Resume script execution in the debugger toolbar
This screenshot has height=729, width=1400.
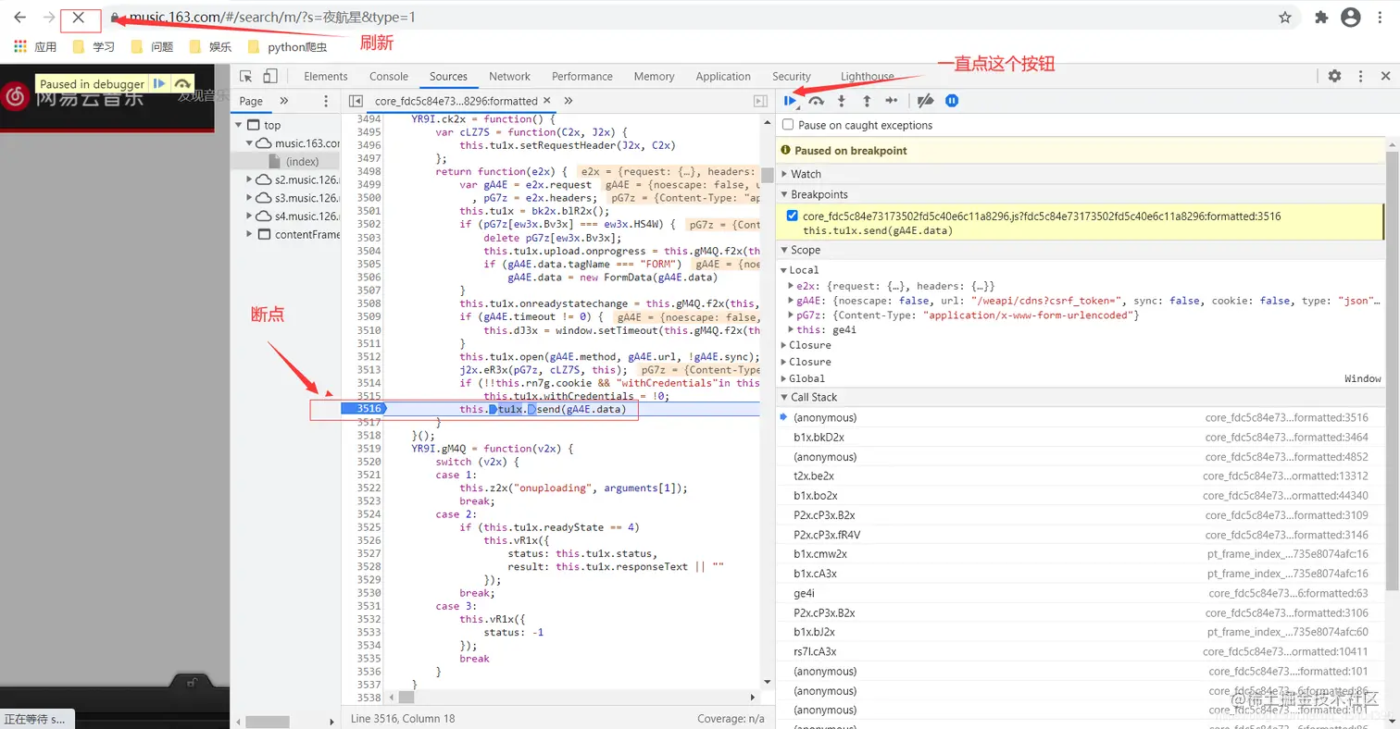tap(790, 101)
